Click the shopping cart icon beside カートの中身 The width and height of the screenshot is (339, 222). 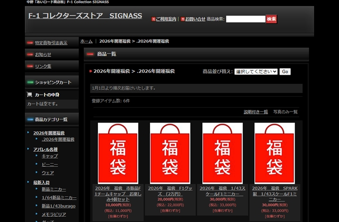(x=29, y=95)
